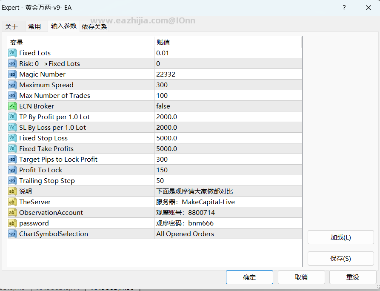
Task: Click the ab icon for password row
Action: tap(12, 223)
